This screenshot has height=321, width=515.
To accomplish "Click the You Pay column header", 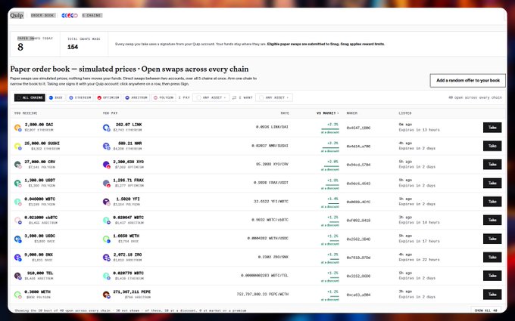I will point(110,113).
